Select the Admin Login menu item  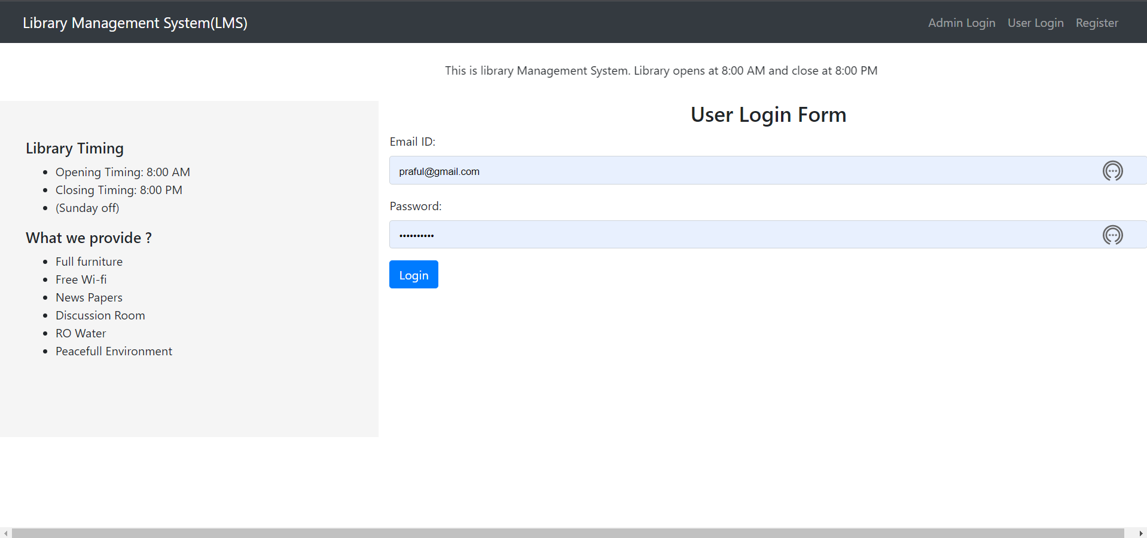(x=961, y=23)
